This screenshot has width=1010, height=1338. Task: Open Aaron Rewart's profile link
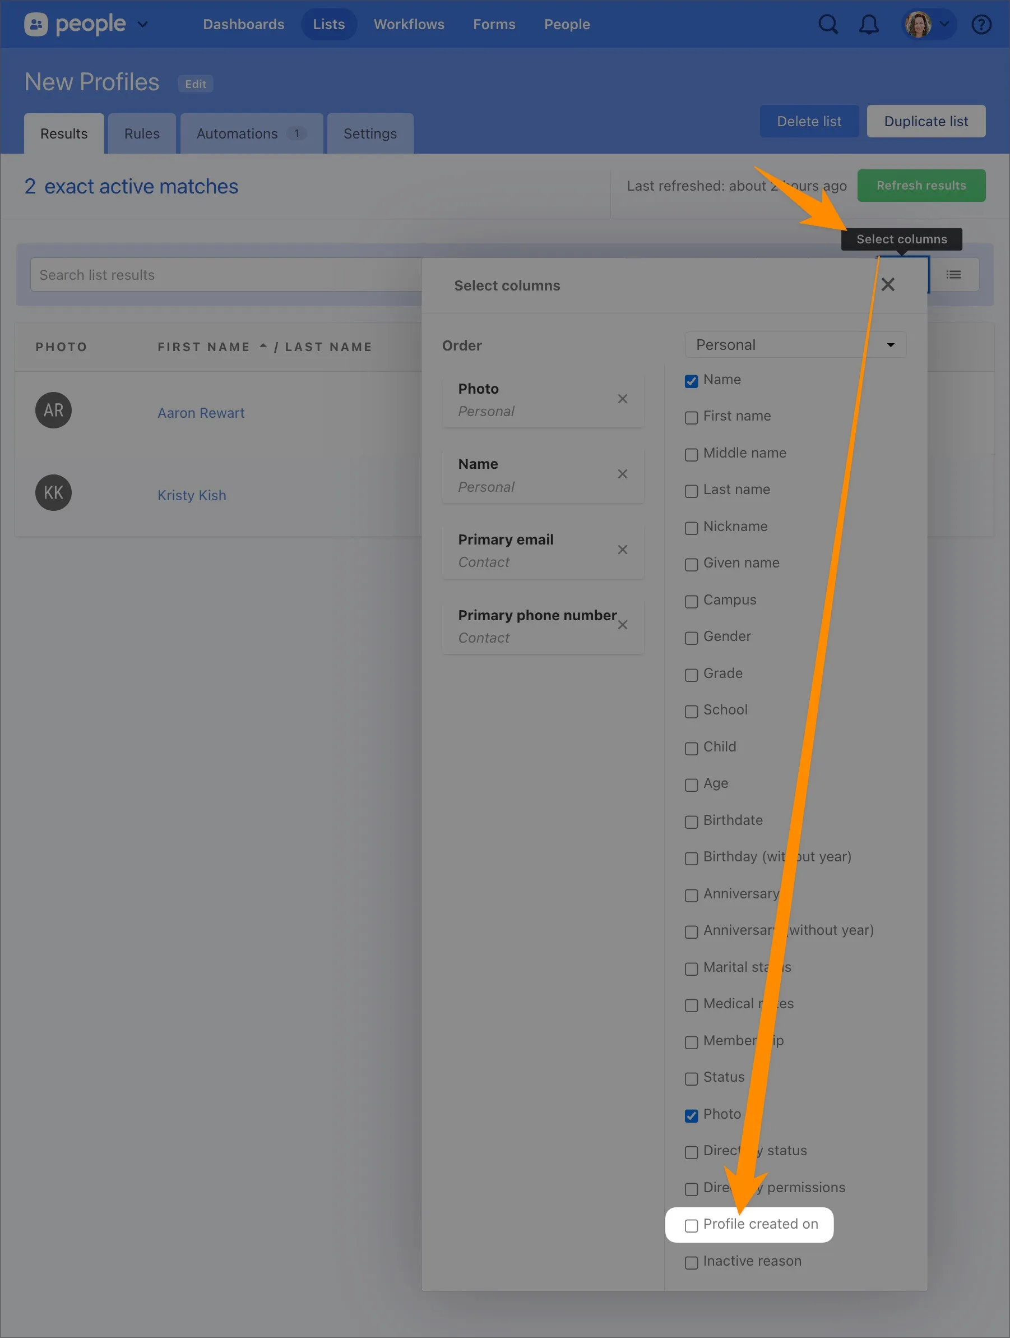pos(201,413)
